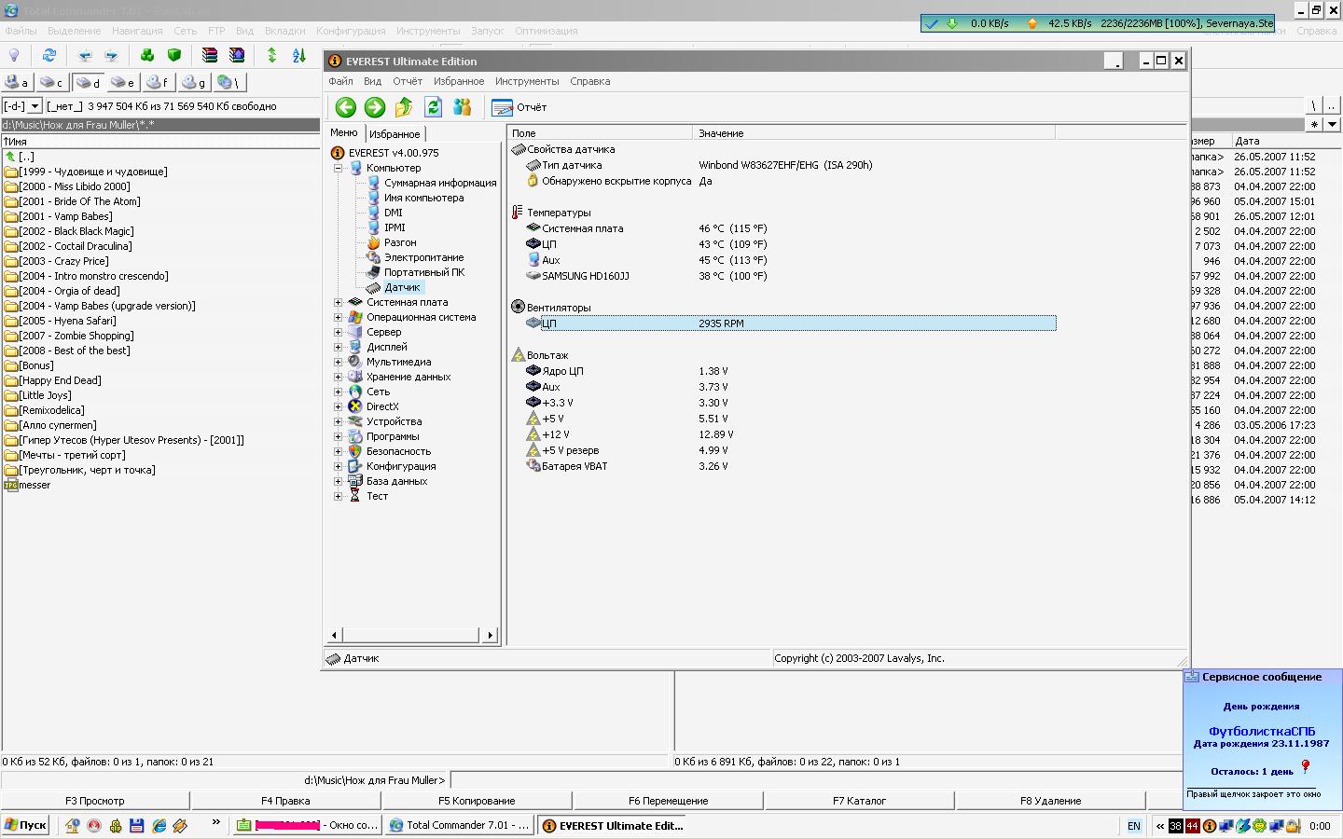The height and width of the screenshot is (839, 1343).
Task: Click the lightbulb icon in Total Commander toolbar
Action: point(14,55)
